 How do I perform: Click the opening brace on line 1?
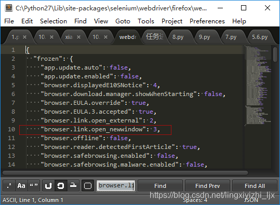[28, 50]
